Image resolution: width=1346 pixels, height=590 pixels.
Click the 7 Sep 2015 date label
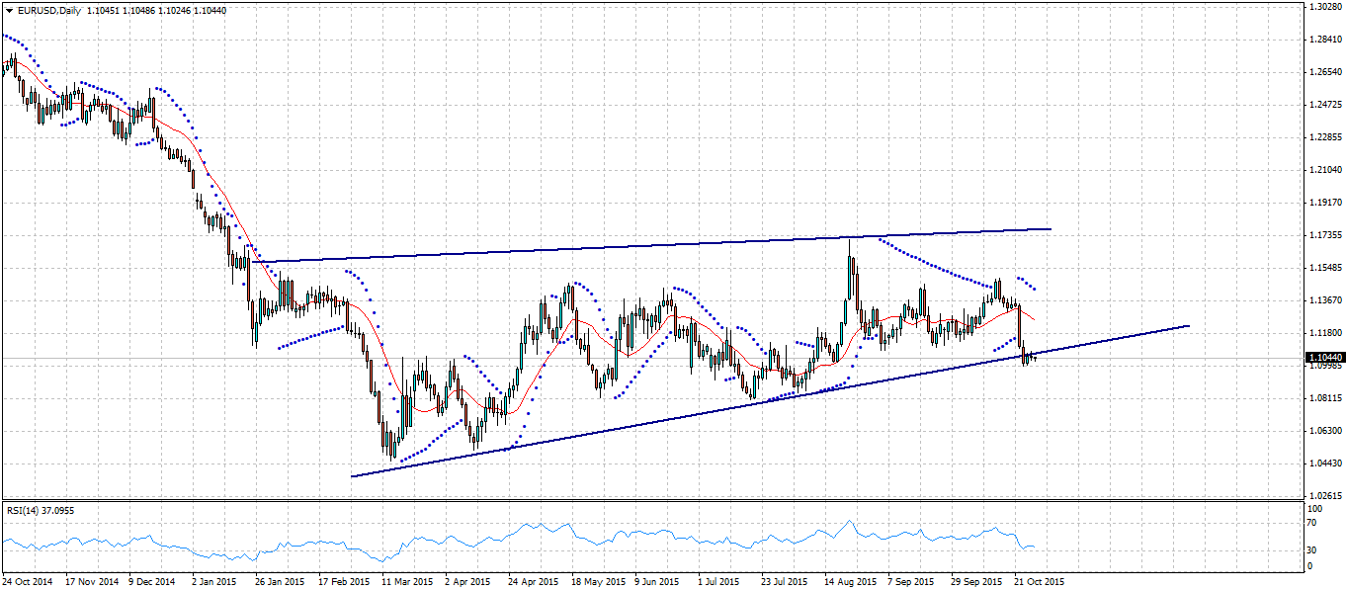click(x=911, y=581)
